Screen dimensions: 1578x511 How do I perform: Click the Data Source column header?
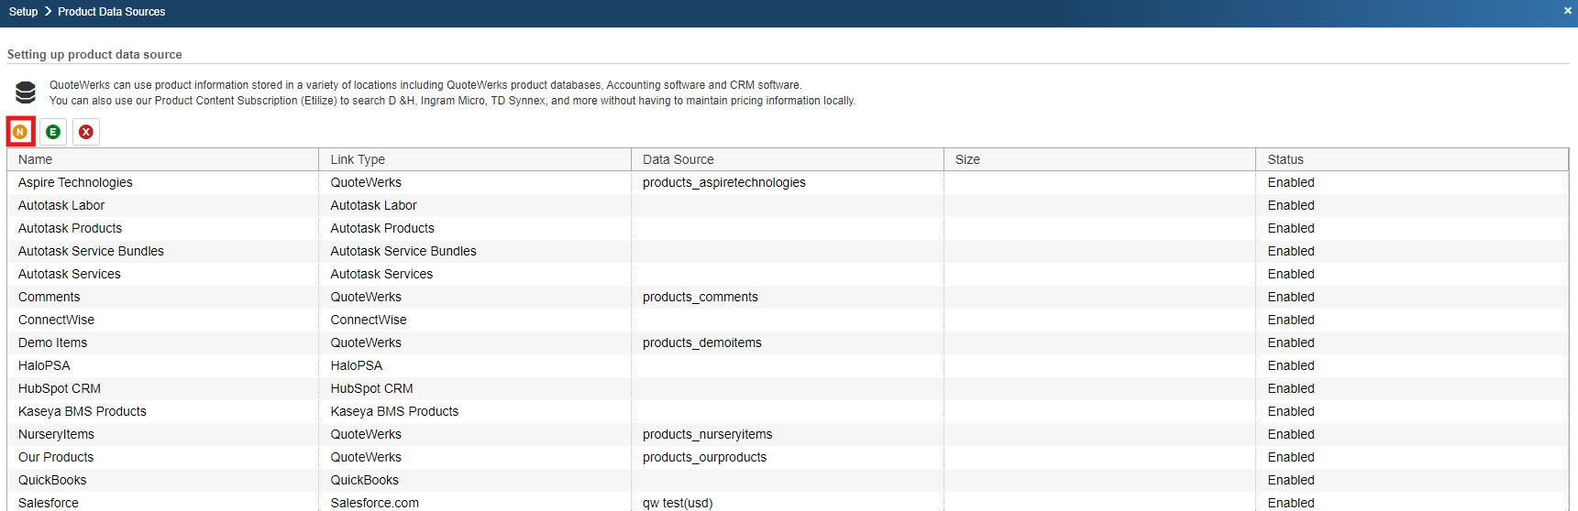pyautogui.click(x=678, y=159)
